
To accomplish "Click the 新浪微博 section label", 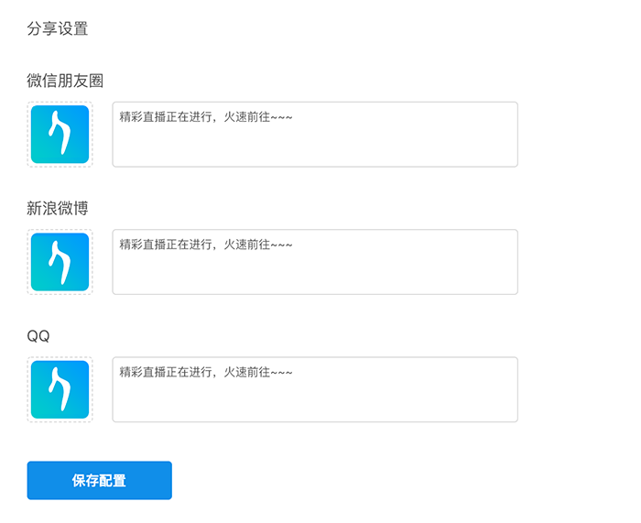I will point(58,208).
